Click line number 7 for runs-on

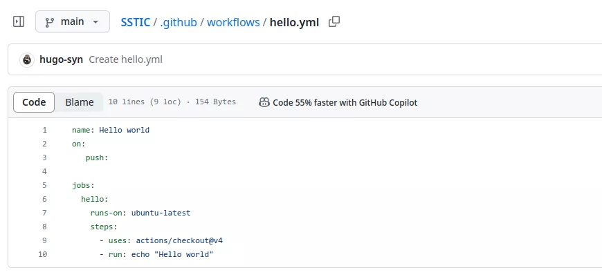pyautogui.click(x=44, y=213)
